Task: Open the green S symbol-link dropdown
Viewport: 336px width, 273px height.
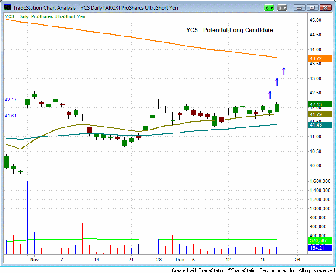Action: 269,8
